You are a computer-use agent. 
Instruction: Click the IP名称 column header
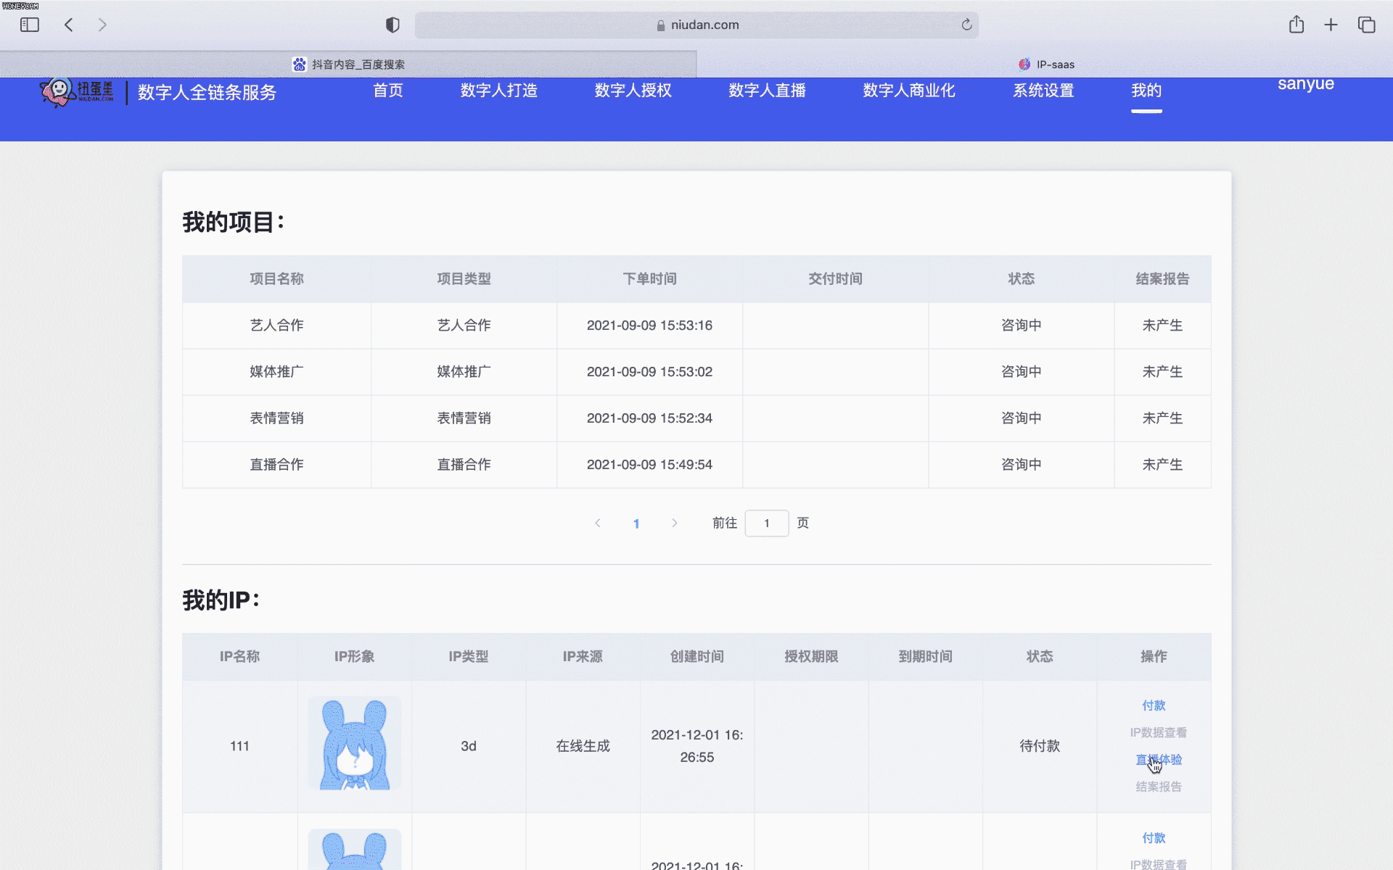pos(239,657)
